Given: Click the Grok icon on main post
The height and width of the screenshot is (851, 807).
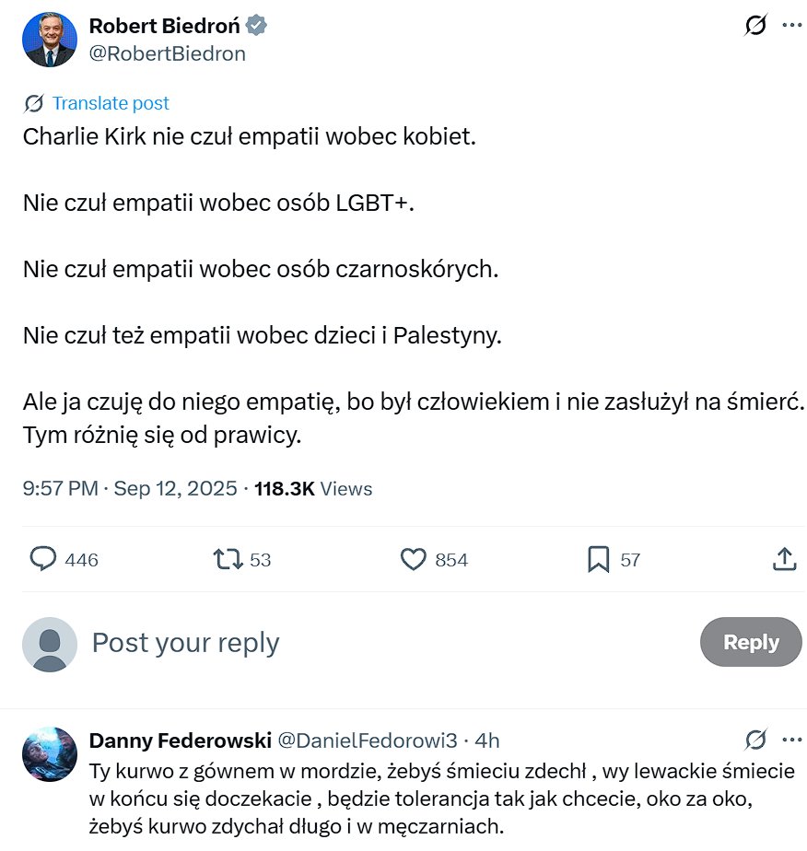Looking at the screenshot, I should tap(755, 26).
